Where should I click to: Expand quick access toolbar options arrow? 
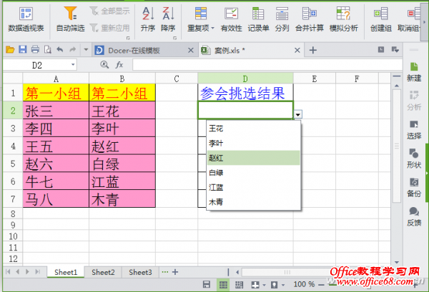tap(86, 50)
